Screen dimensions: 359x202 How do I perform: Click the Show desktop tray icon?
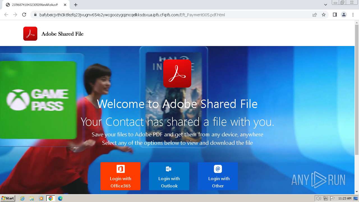point(356,198)
